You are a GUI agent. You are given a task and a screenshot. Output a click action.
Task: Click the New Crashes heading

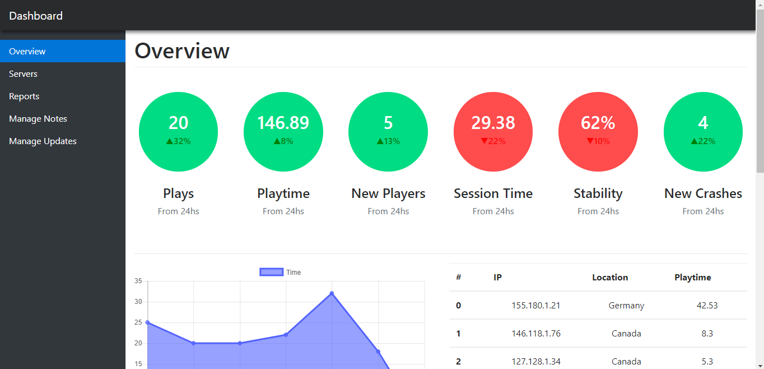pos(703,193)
